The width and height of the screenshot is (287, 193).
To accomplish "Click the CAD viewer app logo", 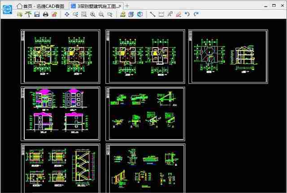I will coord(8,9).
